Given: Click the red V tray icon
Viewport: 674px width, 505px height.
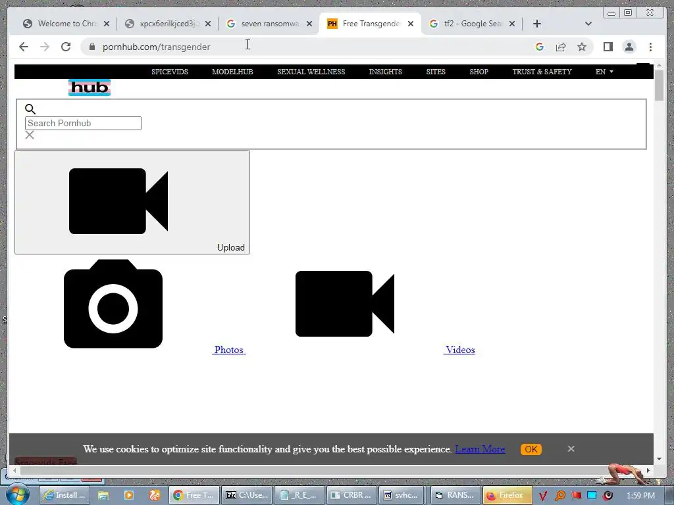Looking at the screenshot, I should (x=543, y=496).
